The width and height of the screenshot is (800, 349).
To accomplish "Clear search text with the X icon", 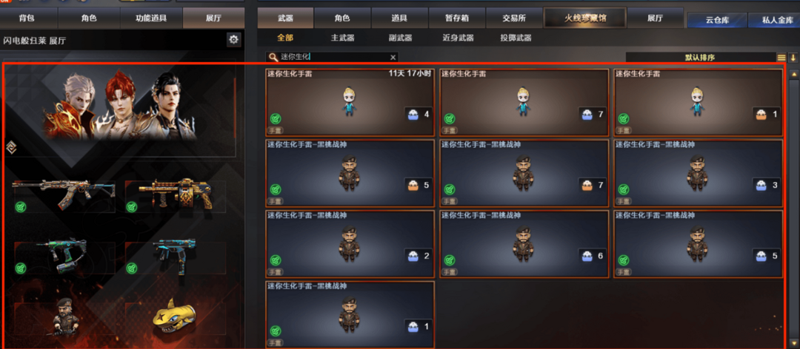I will tap(393, 58).
